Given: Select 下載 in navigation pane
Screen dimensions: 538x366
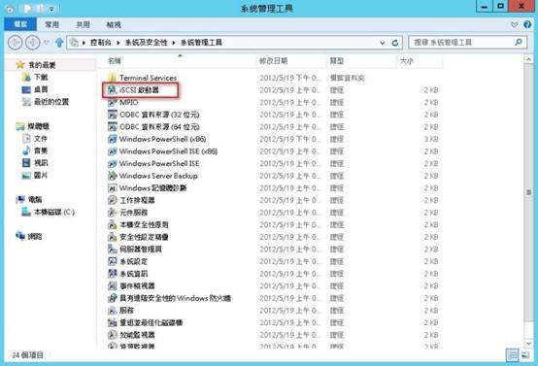Looking at the screenshot, I should point(41,77).
